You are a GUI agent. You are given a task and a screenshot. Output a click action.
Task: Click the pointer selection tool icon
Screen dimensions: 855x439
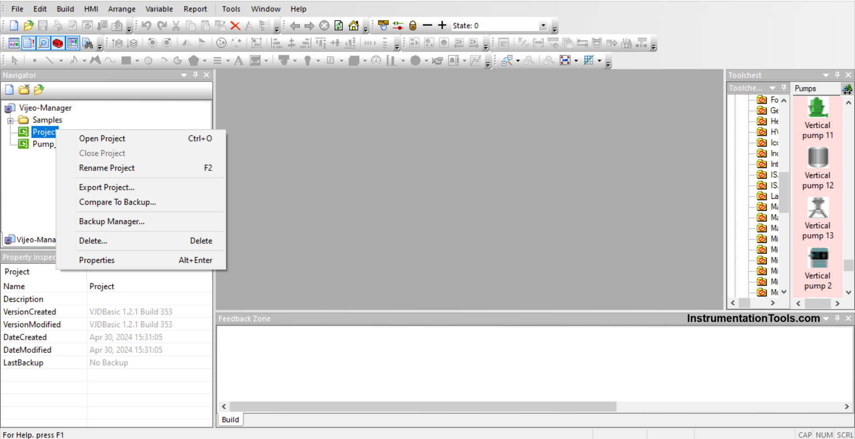click(14, 60)
